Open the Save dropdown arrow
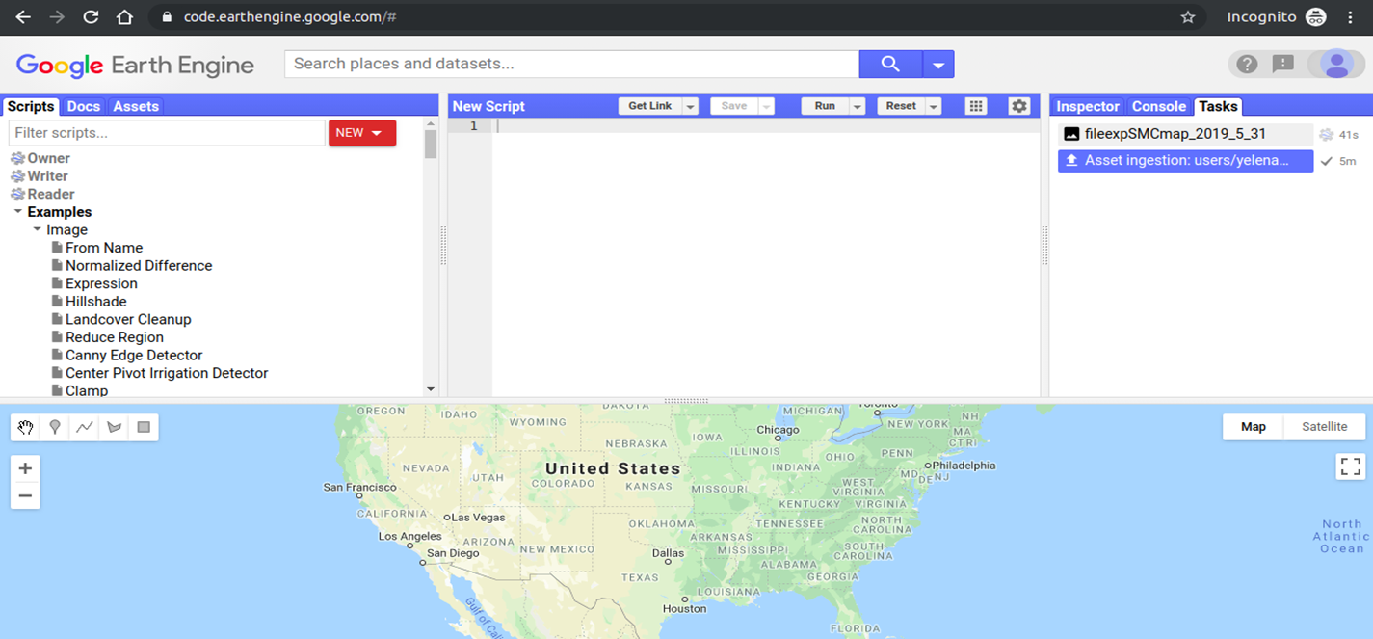The width and height of the screenshot is (1373, 639). click(x=767, y=106)
